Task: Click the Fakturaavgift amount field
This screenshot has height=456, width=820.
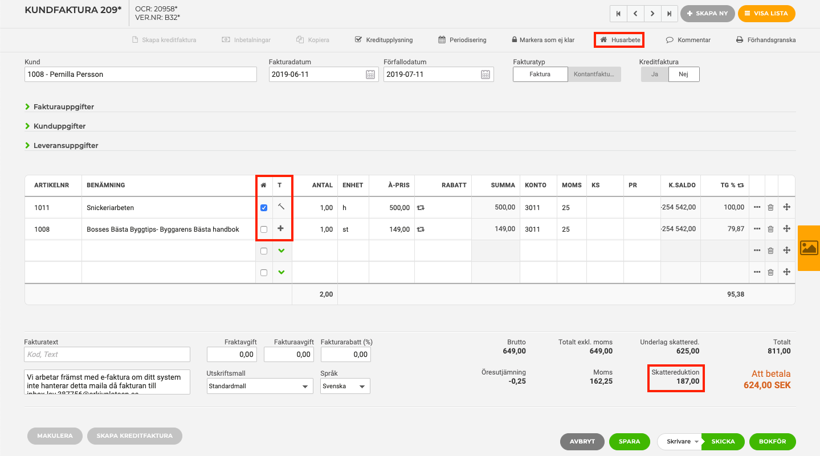Action: click(x=289, y=354)
